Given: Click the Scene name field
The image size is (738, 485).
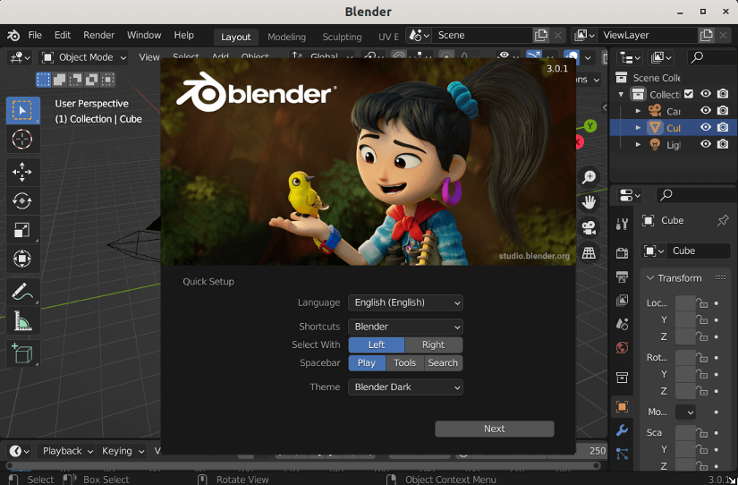Looking at the screenshot, I should 482,35.
